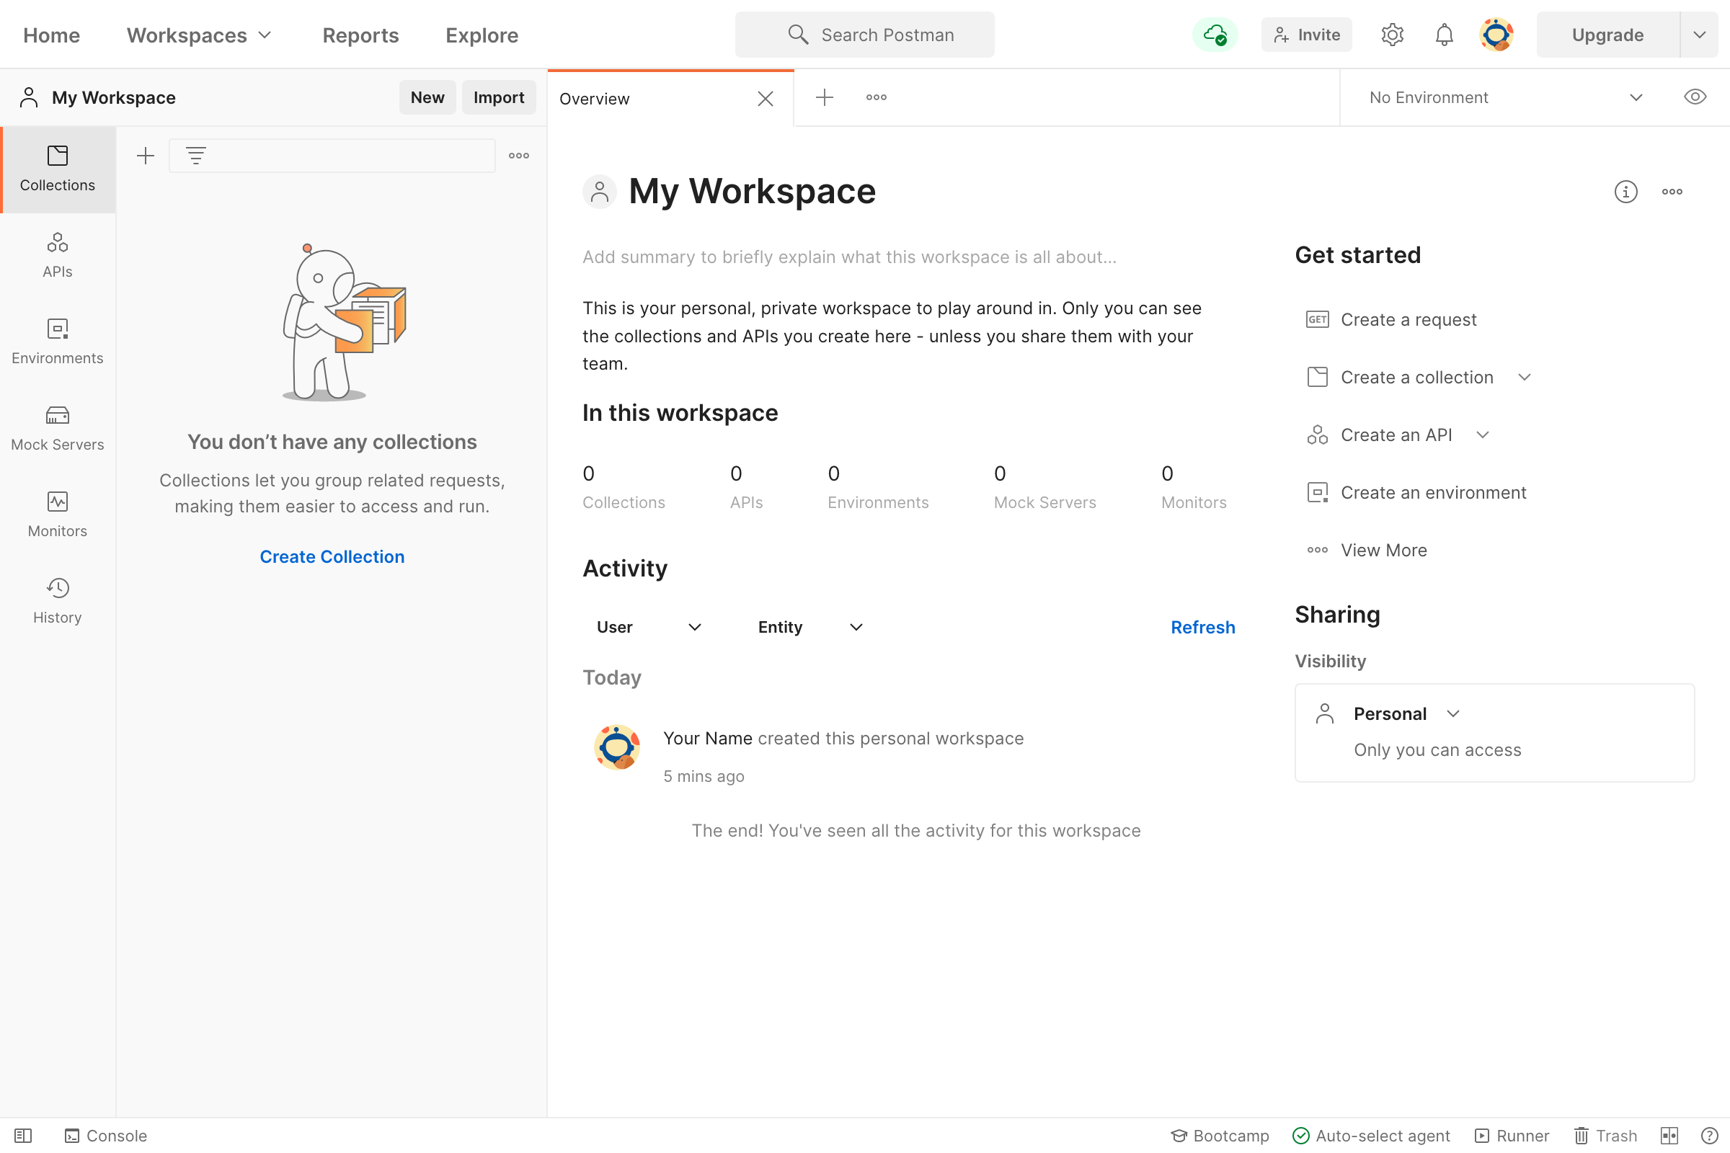Click the 0 Monitors count

point(1193,487)
